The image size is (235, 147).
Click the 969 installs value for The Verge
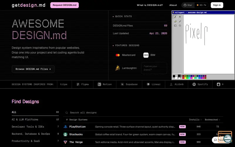click(x=199, y=142)
